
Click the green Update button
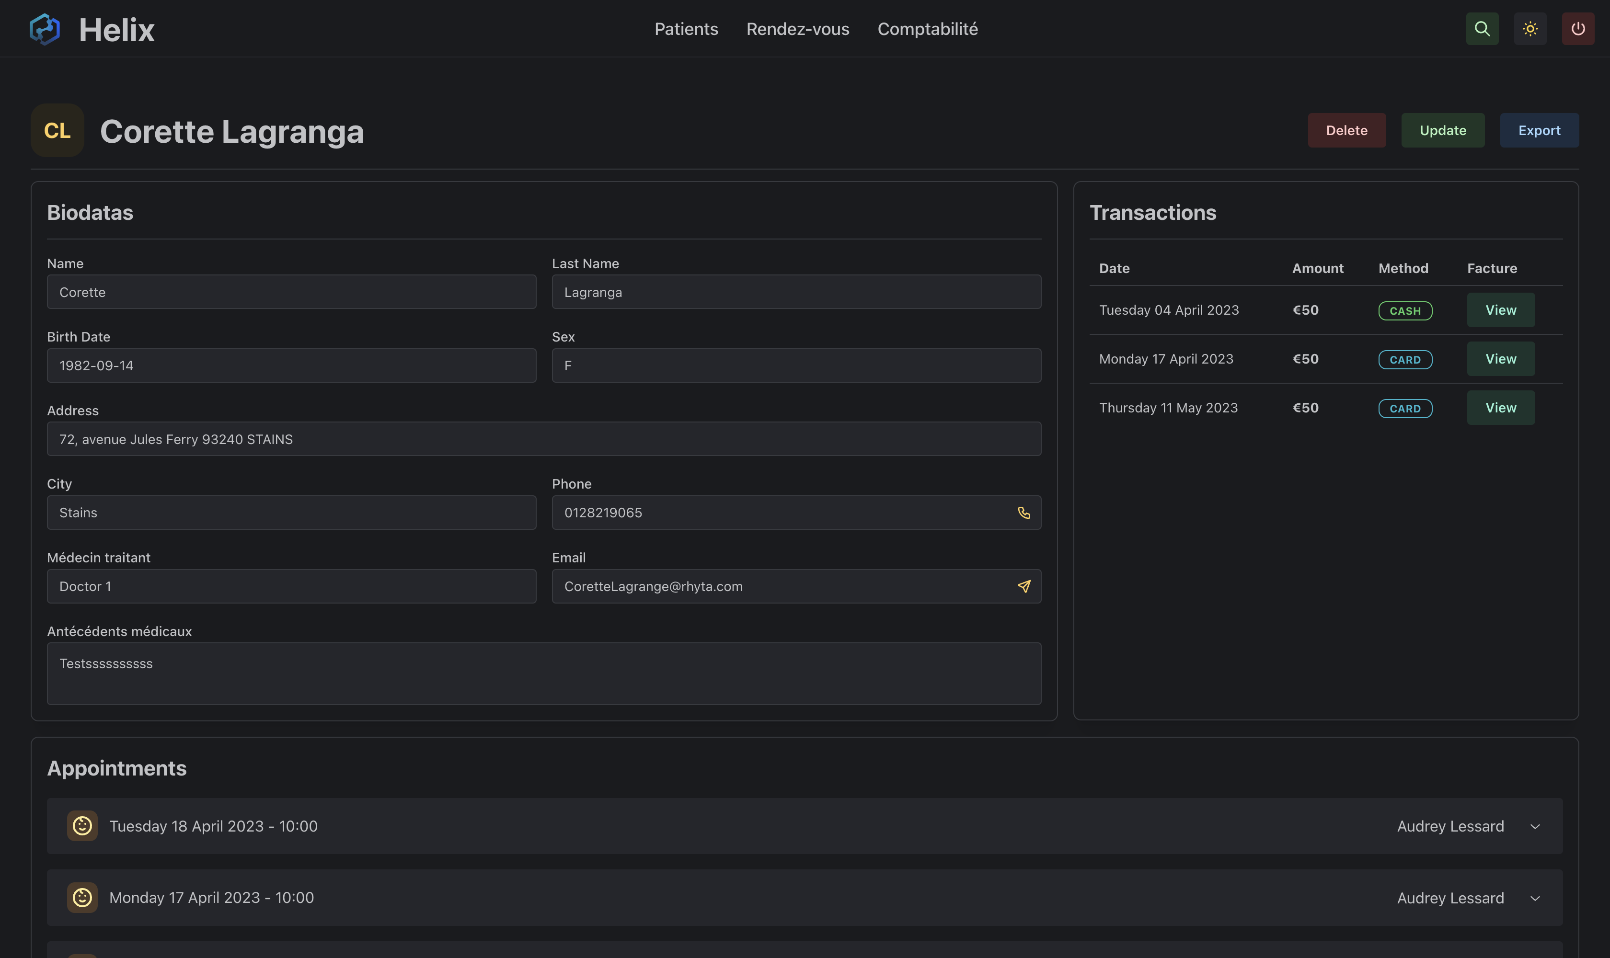pyautogui.click(x=1442, y=130)
